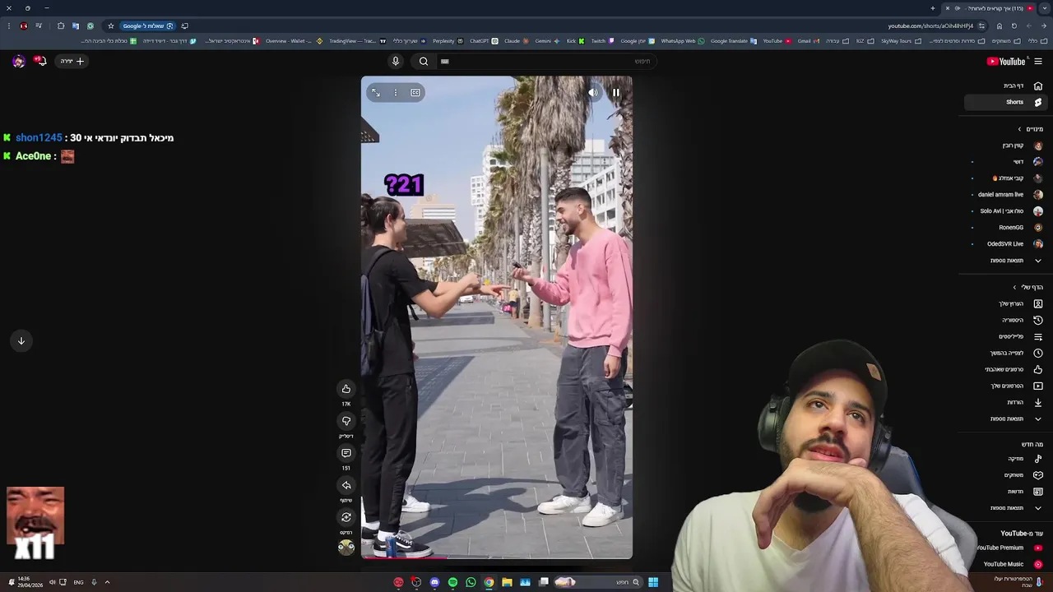Start voice search with the microphone
The height and width of the screenshot is (592, 1053).
[x=396, y=61]
